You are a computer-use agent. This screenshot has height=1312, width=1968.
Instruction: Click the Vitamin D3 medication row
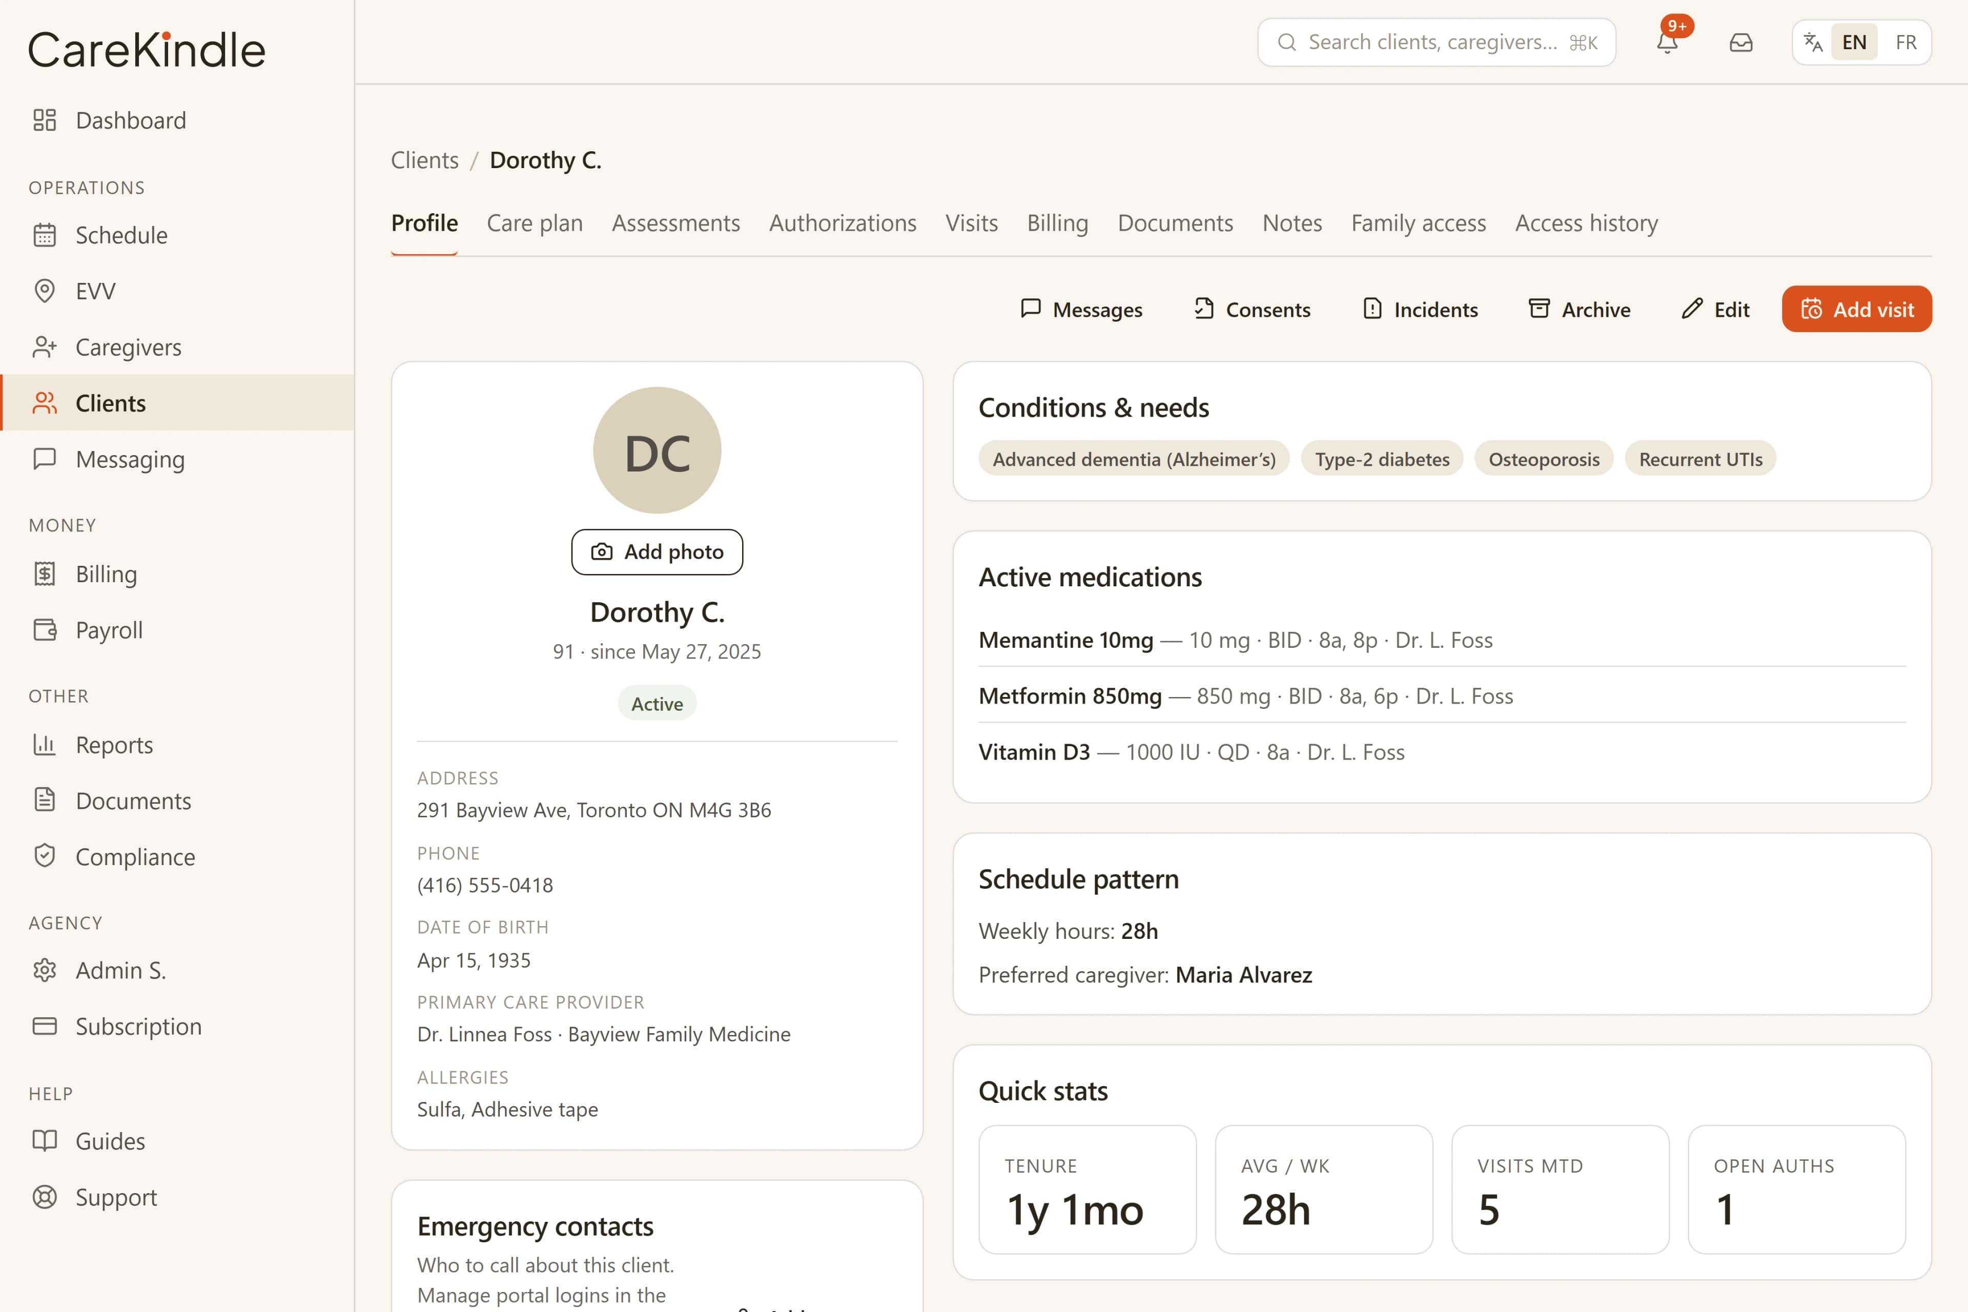[x=1442, y=752]
